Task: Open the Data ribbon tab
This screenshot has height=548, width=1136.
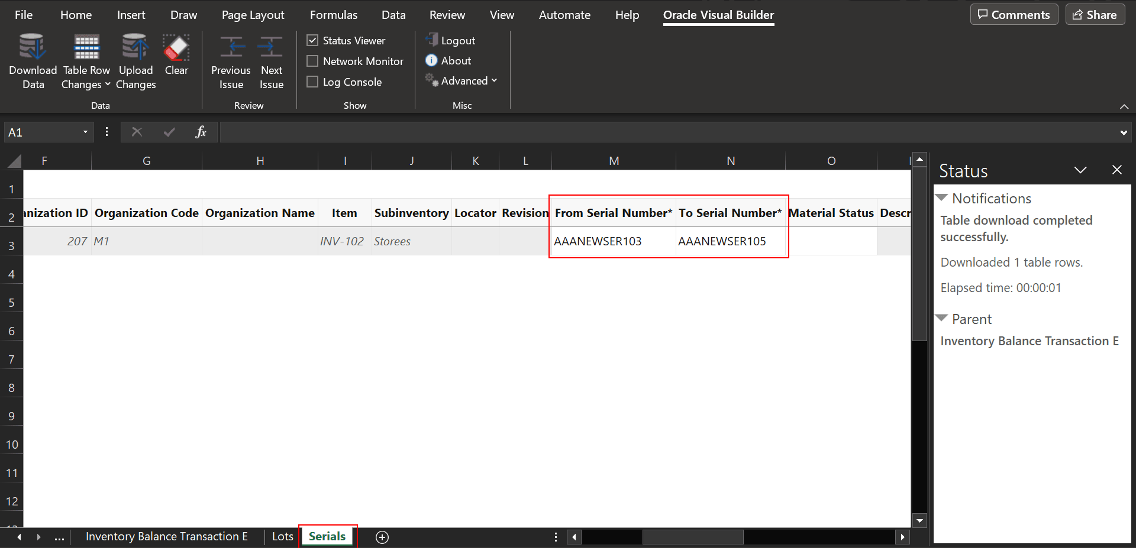Action: 393,15
